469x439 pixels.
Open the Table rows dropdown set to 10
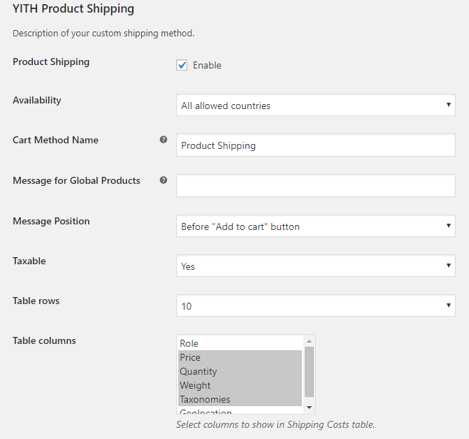coord(315,306)
